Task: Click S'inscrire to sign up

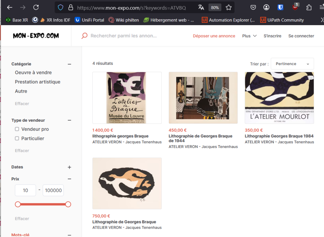Action: coord(272,36)
